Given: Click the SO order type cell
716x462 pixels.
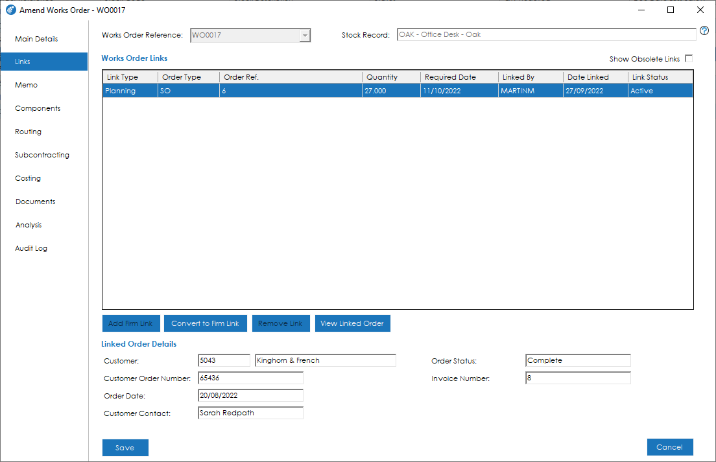Looking at the screenshot, I should coord(189,91).
